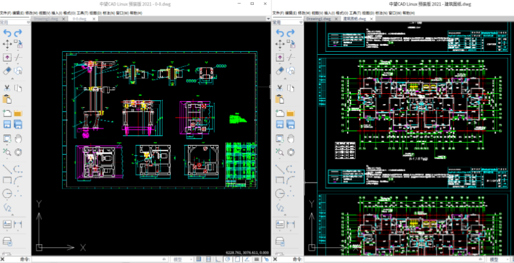Viewport: 514px width, 263px height.
Task: Select the Move tool in left window
Action: point(7,44)
